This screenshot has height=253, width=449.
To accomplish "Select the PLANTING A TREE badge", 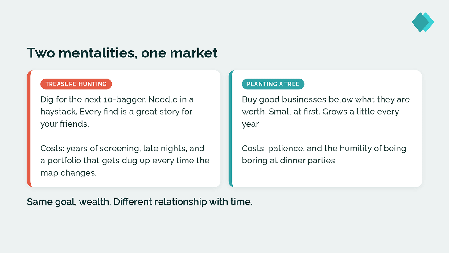I will point(273,84).
